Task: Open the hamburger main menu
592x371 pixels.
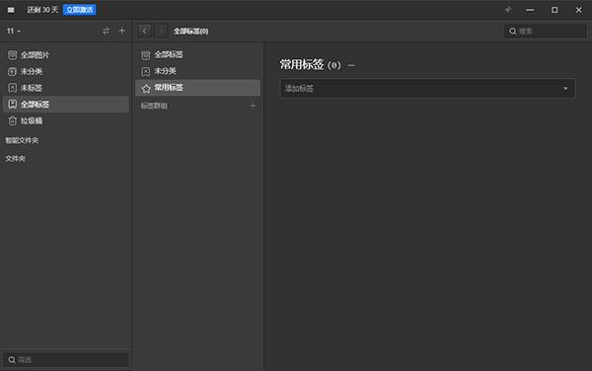Action: 11,10
